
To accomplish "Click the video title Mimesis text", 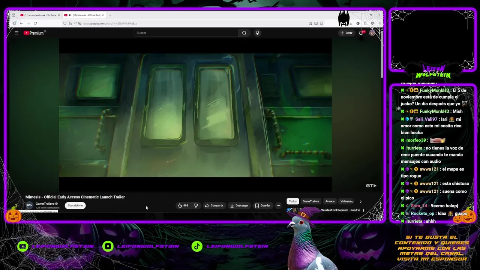I will click(x=75, y=197).
